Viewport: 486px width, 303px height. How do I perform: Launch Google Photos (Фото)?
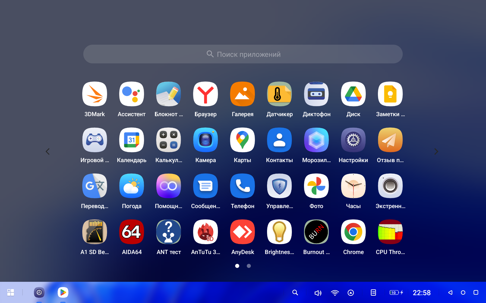(316, 186)
